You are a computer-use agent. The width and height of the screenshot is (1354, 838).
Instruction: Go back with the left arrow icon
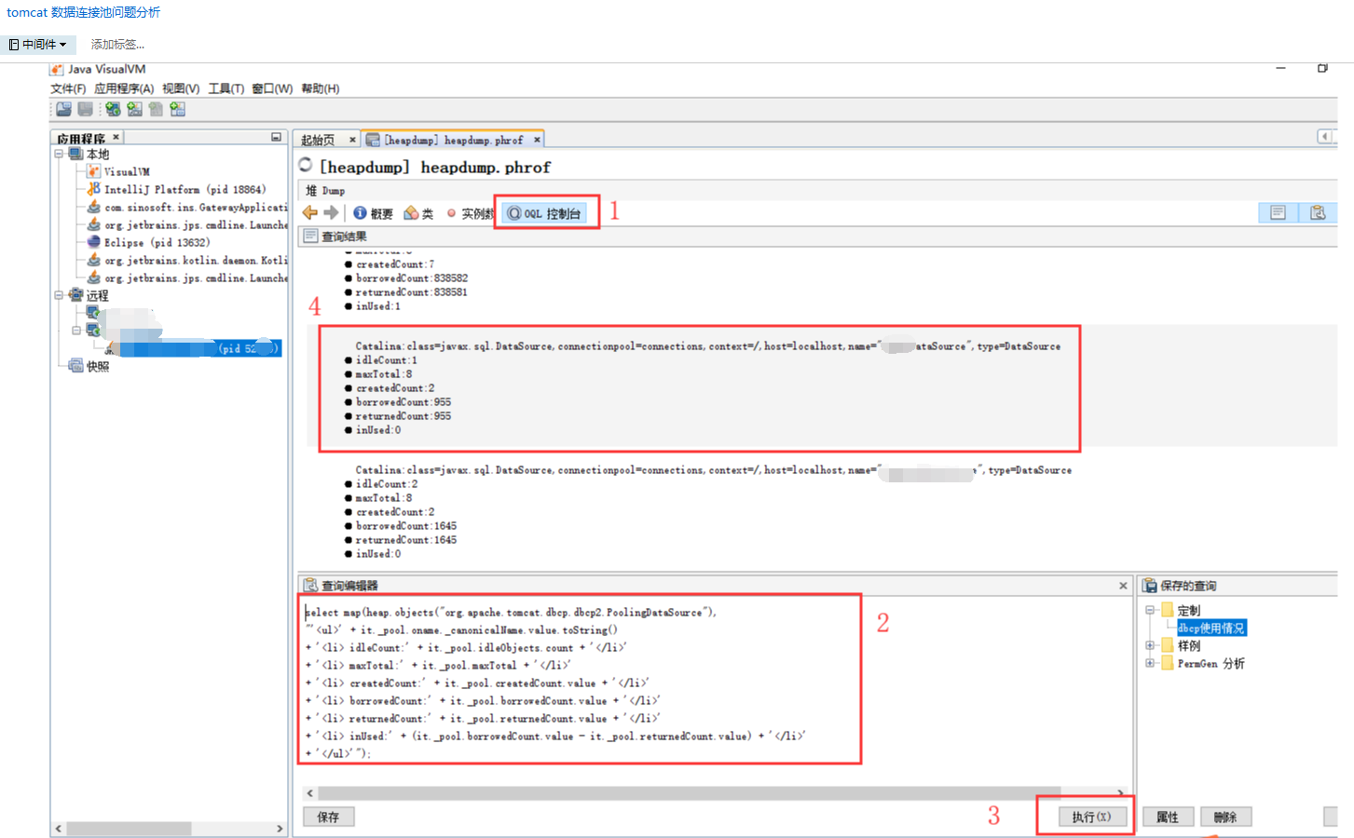(310, 212)
